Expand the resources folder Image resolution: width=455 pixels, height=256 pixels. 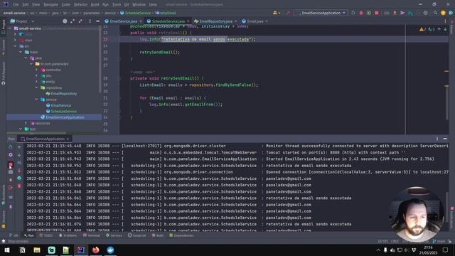tap(26, 123)
